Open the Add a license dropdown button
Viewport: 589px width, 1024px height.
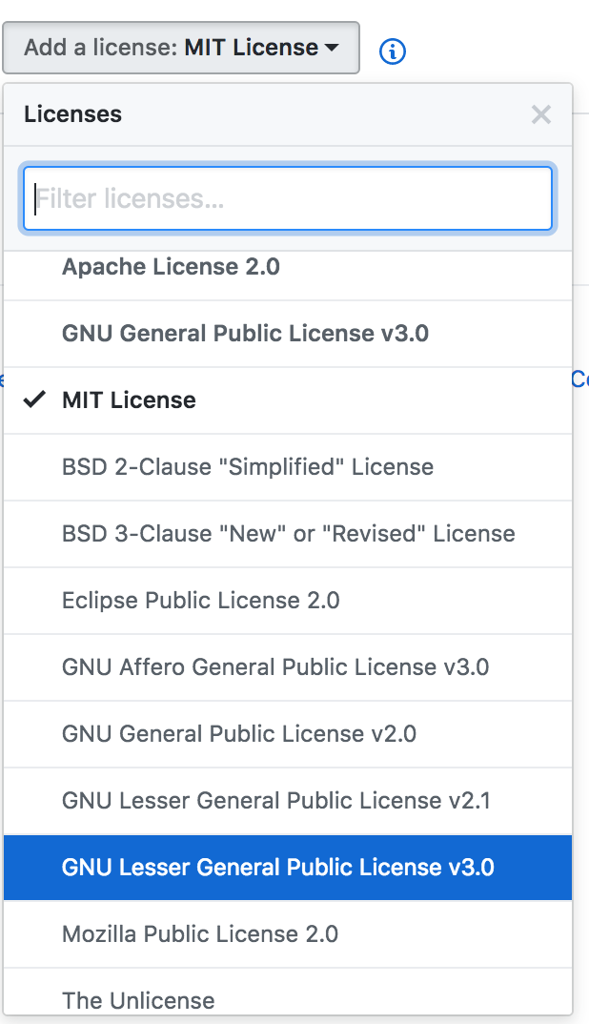[181, 48]
